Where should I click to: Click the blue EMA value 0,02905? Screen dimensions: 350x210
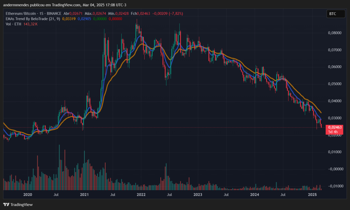(84, 19)
